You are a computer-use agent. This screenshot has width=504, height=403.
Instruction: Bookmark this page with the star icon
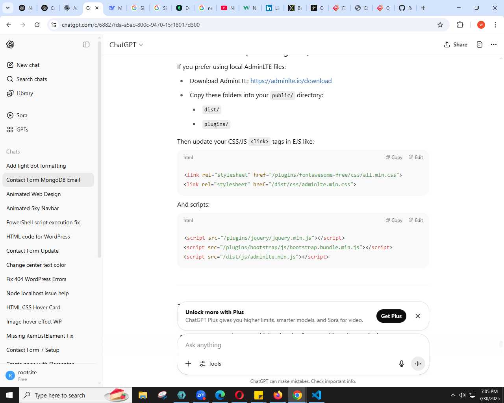[x=440, y=25]
